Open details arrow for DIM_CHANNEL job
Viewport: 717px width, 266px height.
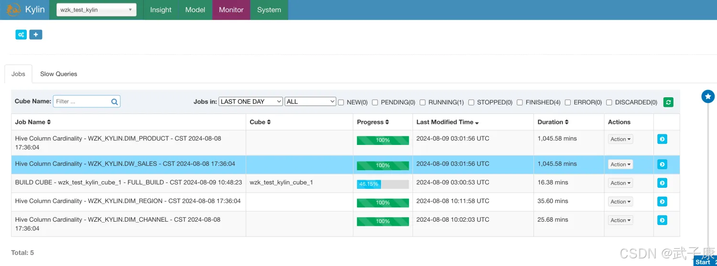662,220
